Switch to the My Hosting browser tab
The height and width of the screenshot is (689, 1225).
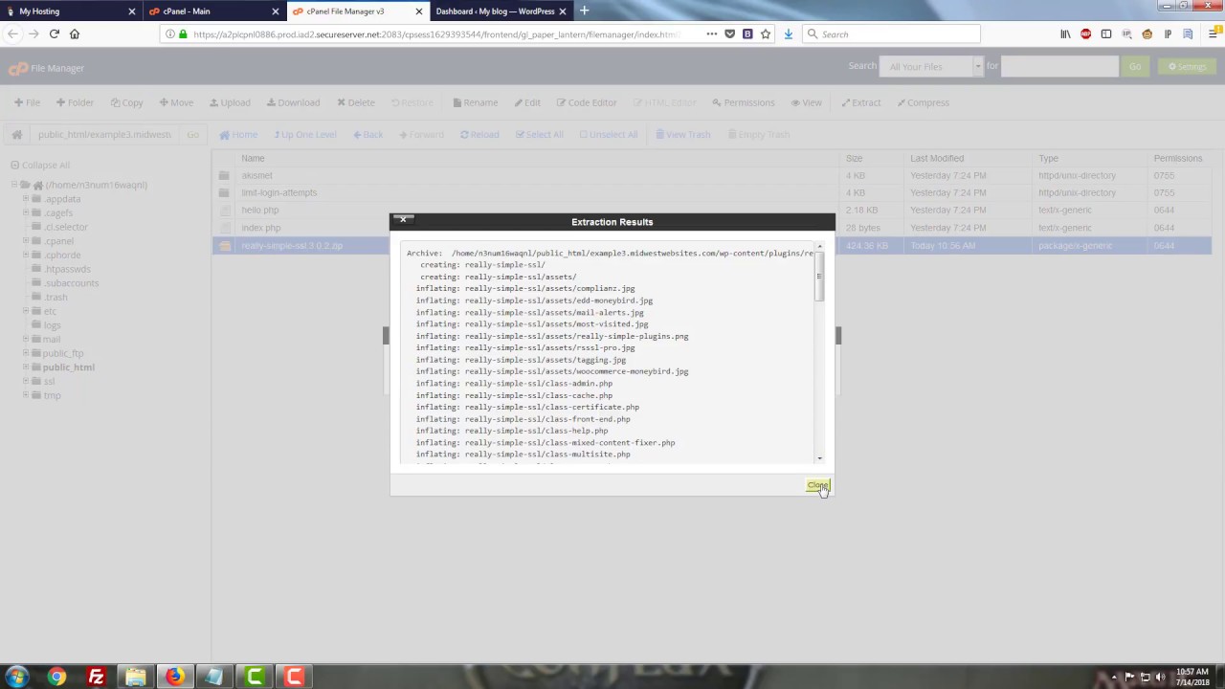(70, 11)
